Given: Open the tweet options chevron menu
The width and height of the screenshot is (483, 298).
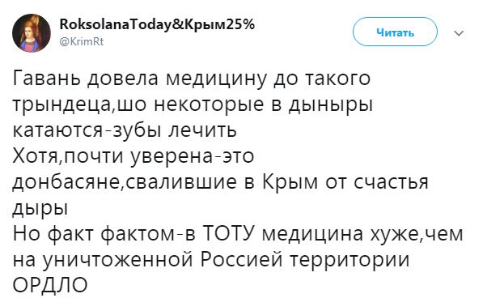Looking at the screenshot, I should tap(459, 32).
